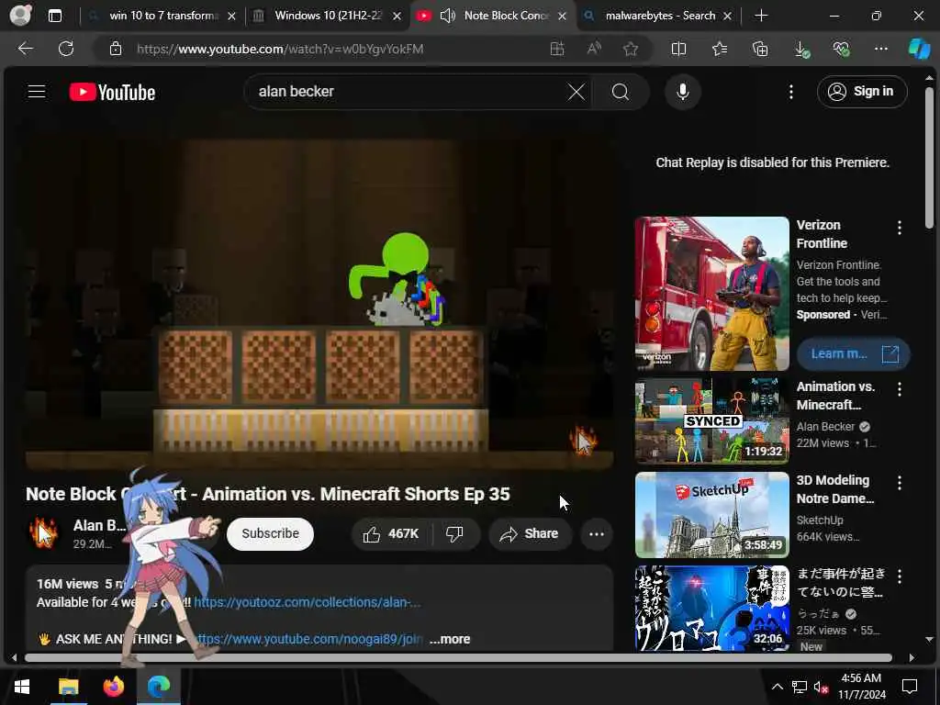Viewport: 940px width, 705px height.
Task: Clear the search box with X
Action: [576, 92]
